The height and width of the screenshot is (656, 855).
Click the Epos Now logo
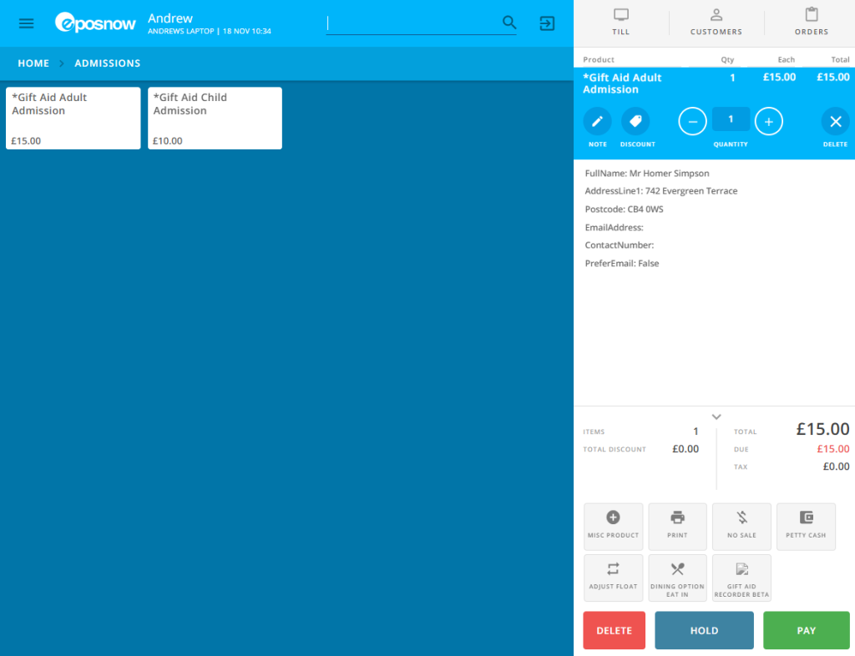95,23
